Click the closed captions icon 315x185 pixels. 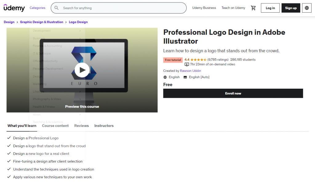coord(185,77)
